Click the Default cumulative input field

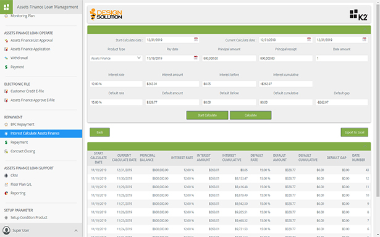(285, 102)
